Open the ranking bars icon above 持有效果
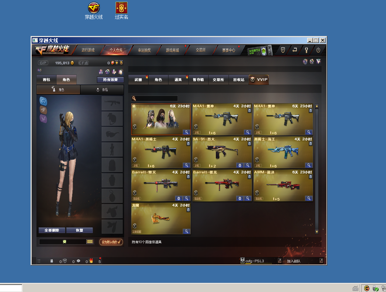Screen dimensions: 386x292 (x=101, y=72)
